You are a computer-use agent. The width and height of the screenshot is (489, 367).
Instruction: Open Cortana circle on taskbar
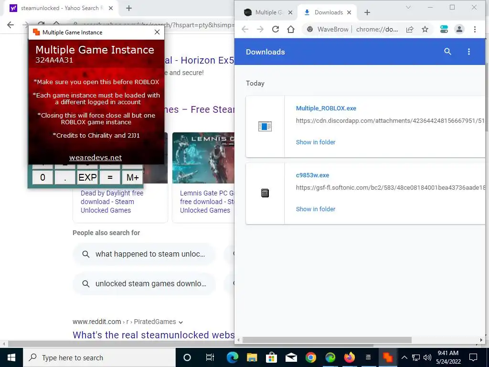(187, 357)
